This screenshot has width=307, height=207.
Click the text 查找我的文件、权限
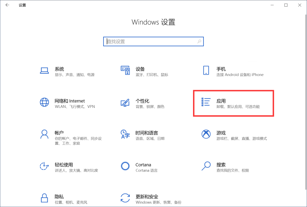coord(233,170)
